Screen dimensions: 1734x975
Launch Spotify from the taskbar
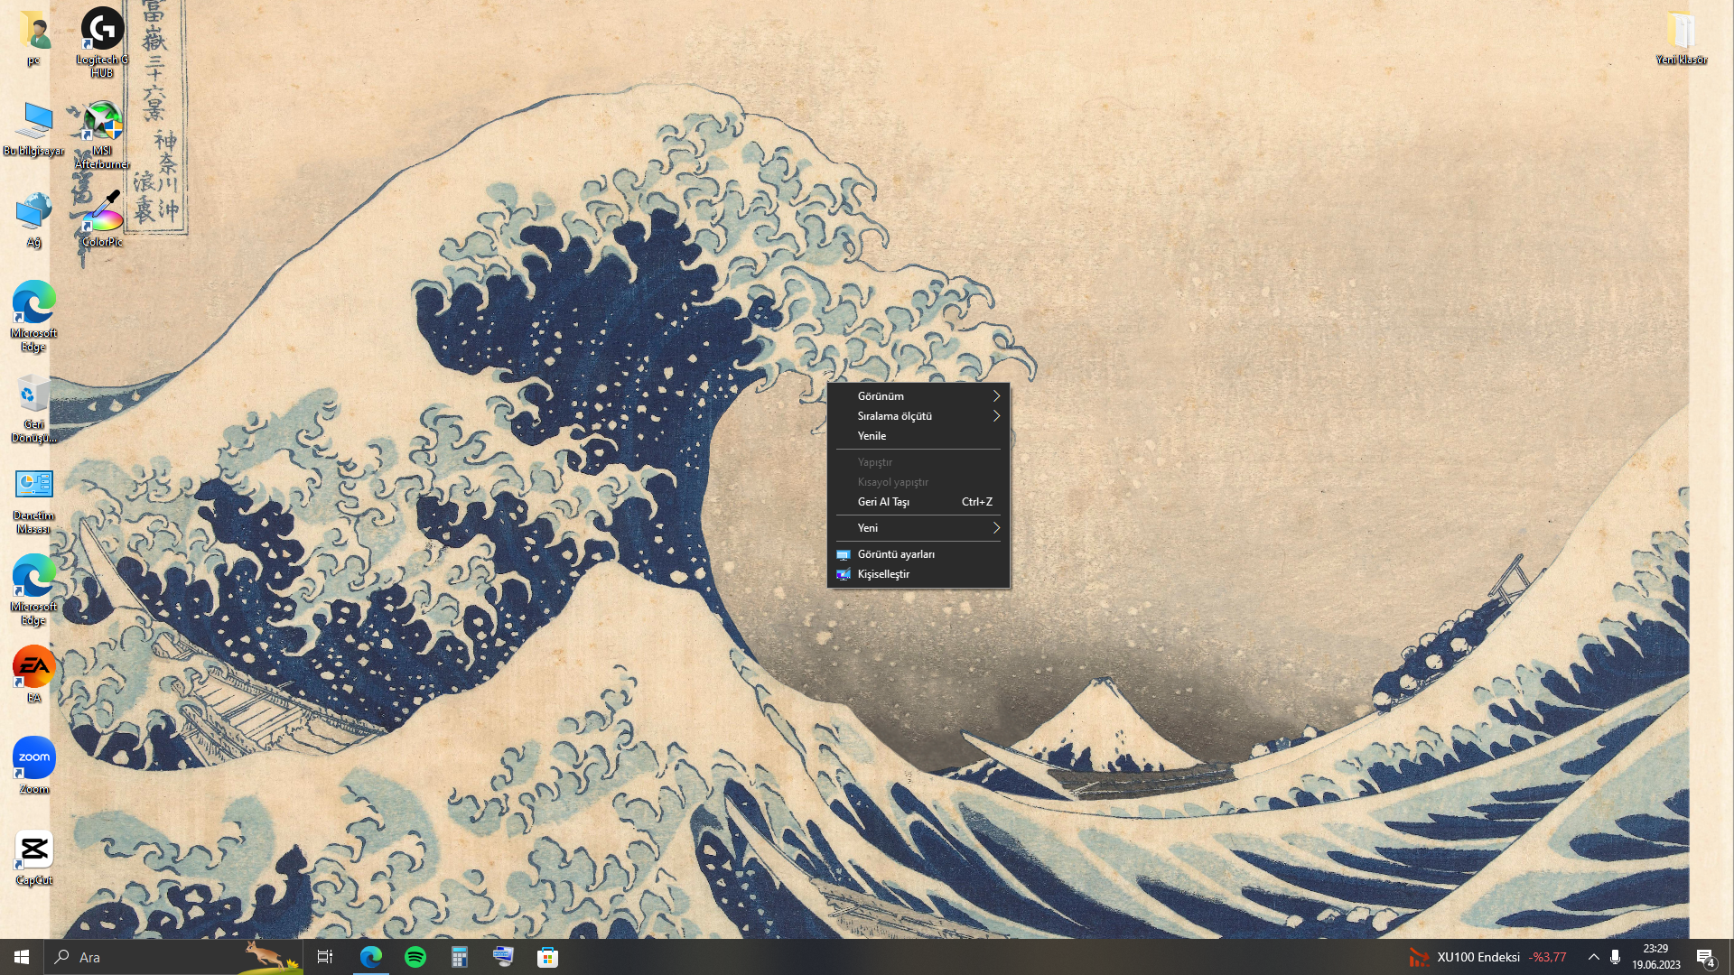[415, 957]
